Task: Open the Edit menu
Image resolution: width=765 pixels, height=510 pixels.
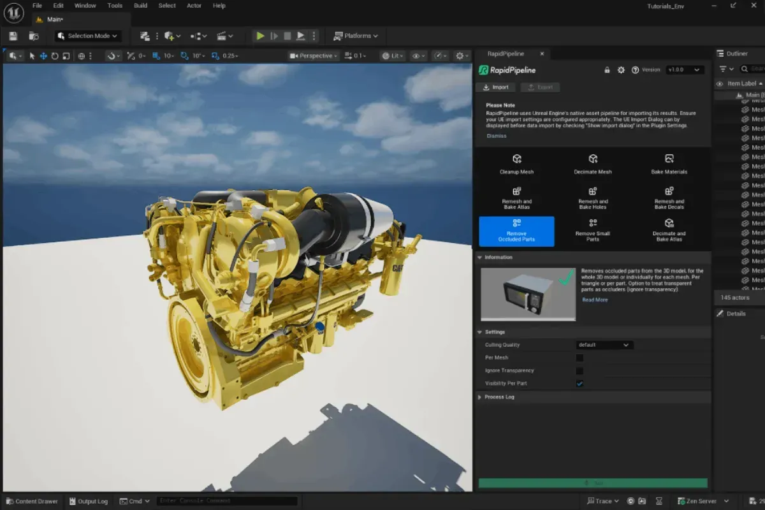Action: 58,6
